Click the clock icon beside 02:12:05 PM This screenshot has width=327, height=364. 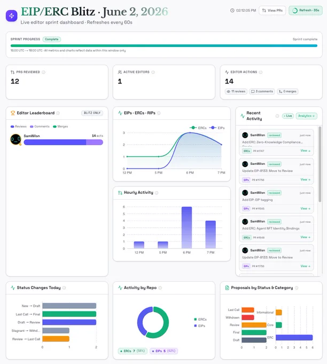pos(232,11)
